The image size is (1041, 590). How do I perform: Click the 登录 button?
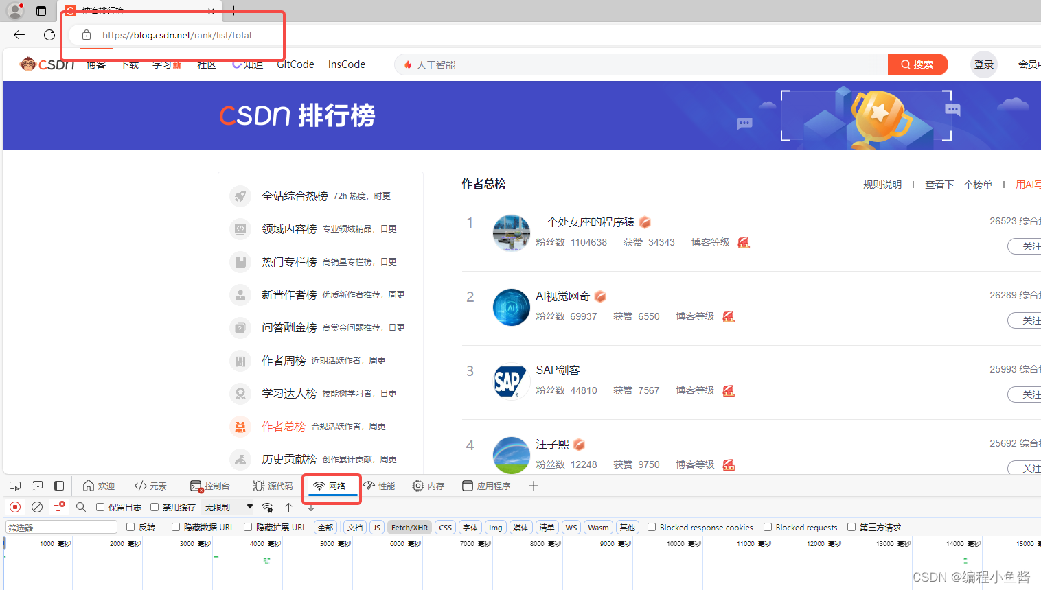pos(984,64)
